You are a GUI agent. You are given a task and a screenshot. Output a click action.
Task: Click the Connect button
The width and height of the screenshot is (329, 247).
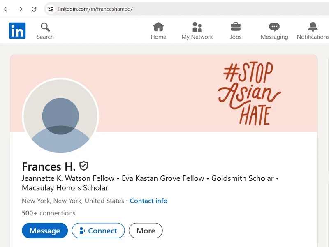(98, 231)
